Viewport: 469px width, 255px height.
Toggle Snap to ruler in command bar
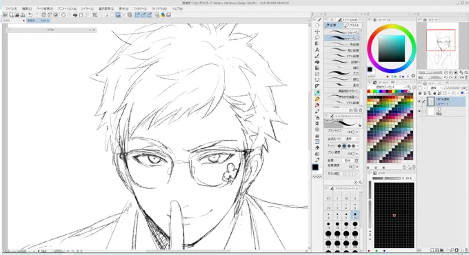pos(137,14)
